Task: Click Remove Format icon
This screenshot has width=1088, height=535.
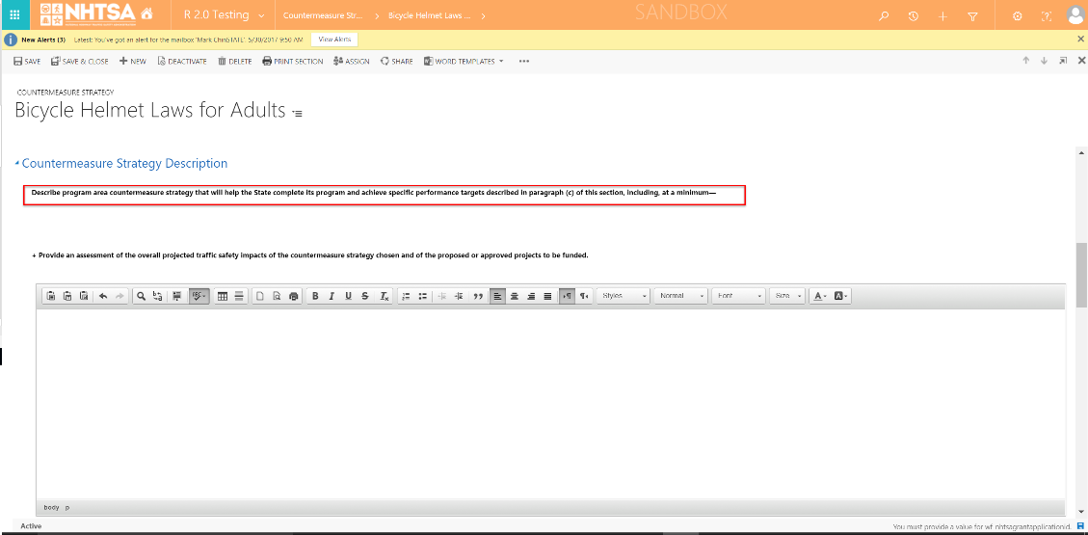Action: tap(385, 296)
